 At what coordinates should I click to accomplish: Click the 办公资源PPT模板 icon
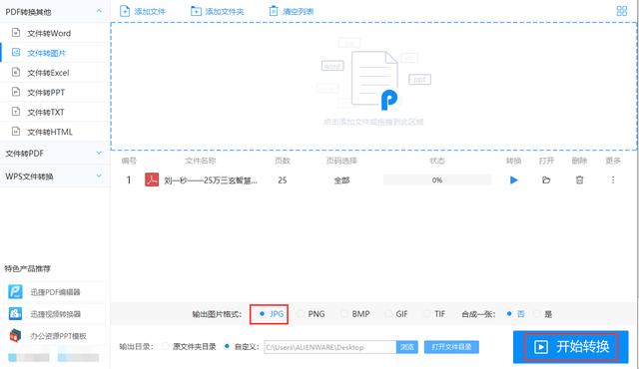[15, 336]
